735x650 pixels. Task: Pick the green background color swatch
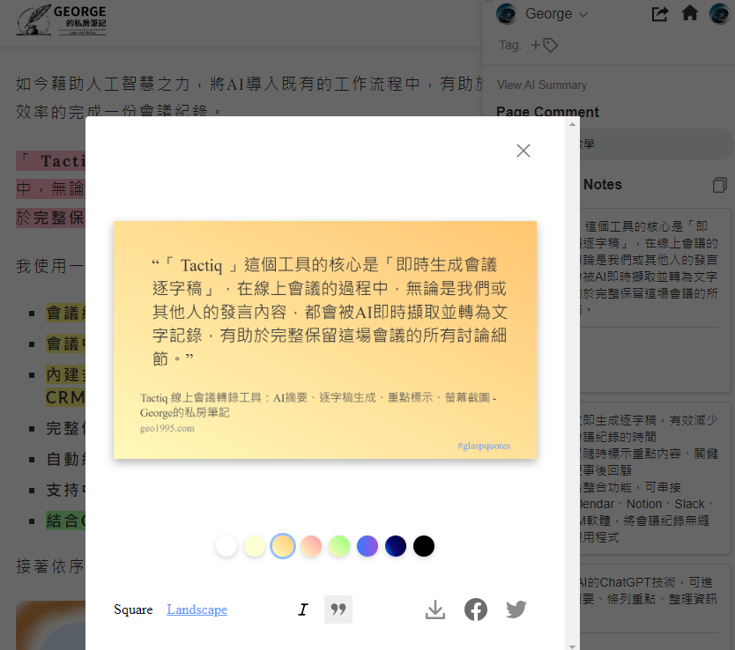(339, 546)
